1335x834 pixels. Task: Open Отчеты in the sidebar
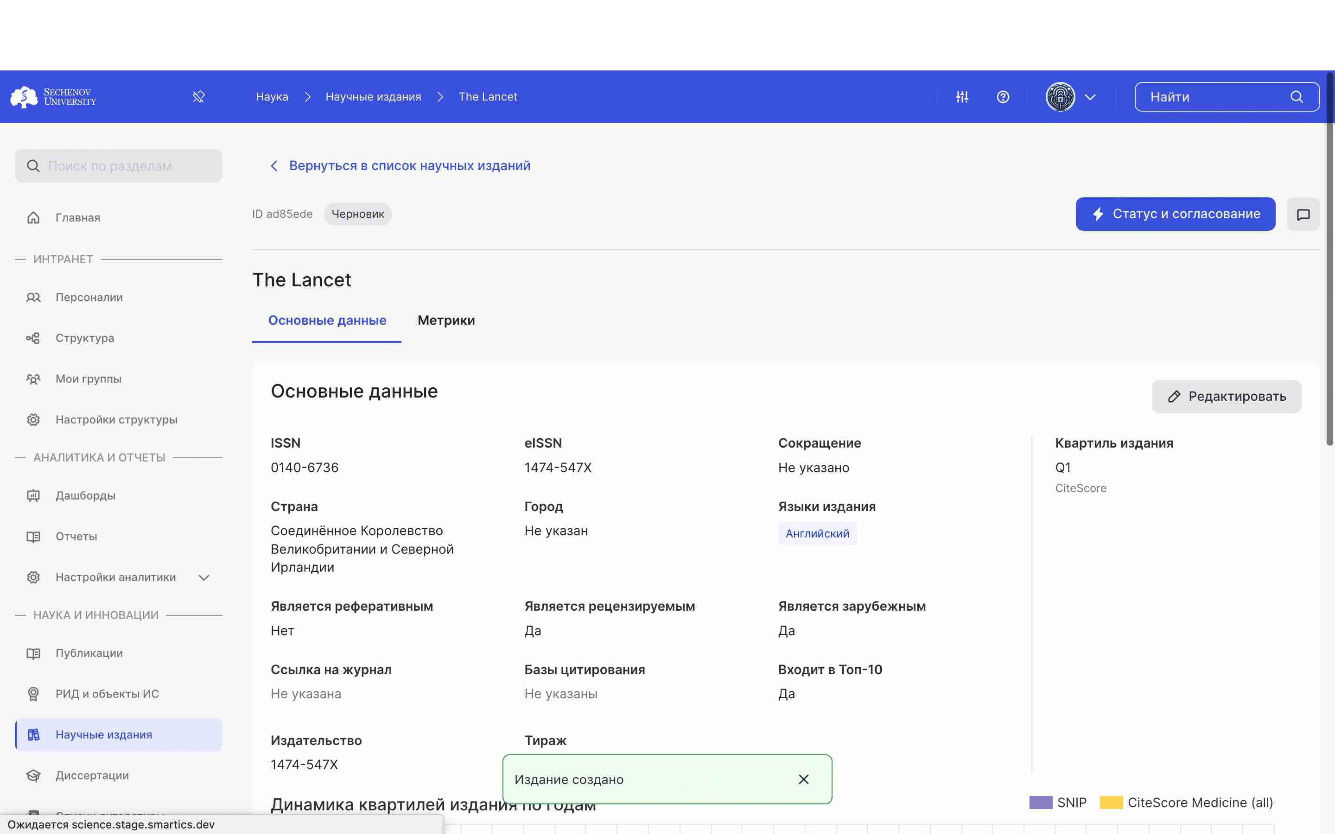click(119, 536)
